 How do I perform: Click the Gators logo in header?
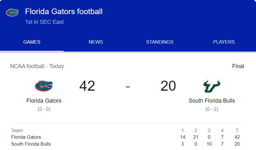pyautogui.click(x=12, y=13)
